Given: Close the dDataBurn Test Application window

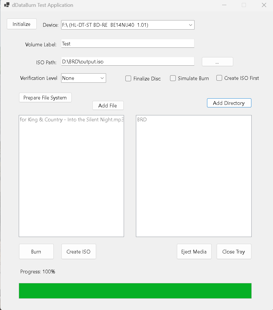Looking at the screenshot, I should coord(264,5).
